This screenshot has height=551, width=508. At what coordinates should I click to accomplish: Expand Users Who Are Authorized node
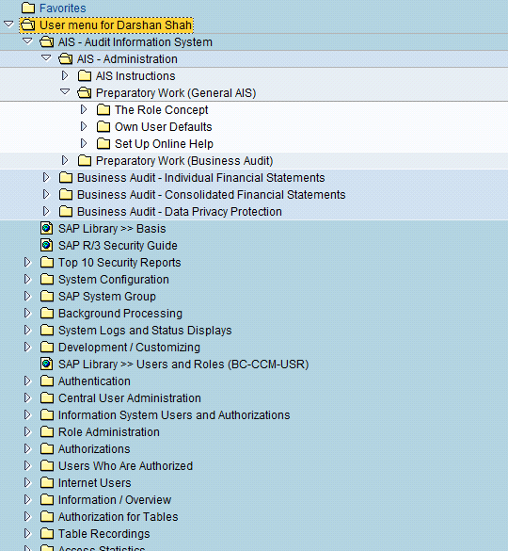pos(27,465)
